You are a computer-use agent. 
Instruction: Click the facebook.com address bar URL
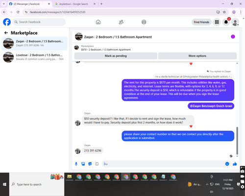57,12
